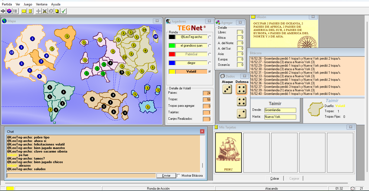The height and width of the screenshot is (191, 369).
Task: Click the red color swatch for PabloGal
Action: click(x=172, y=54)
